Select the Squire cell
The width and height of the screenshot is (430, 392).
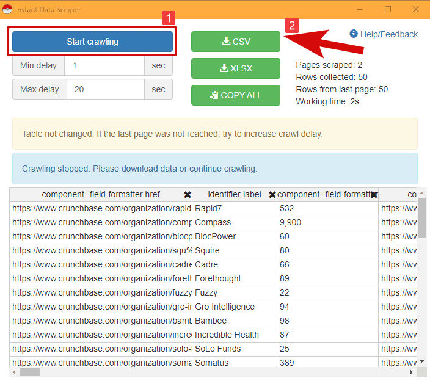coord(235,250)
